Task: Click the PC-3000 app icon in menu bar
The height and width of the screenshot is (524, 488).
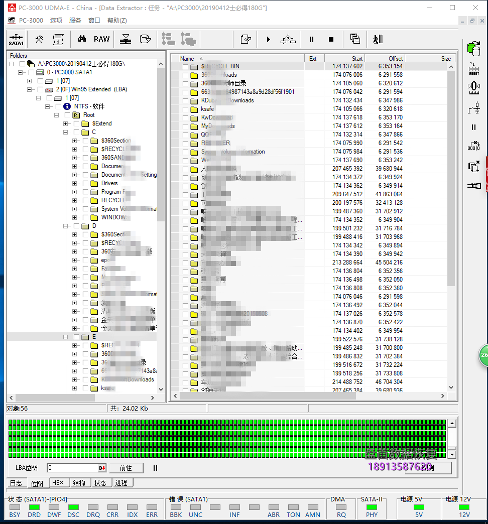Action: coord(12,21)
